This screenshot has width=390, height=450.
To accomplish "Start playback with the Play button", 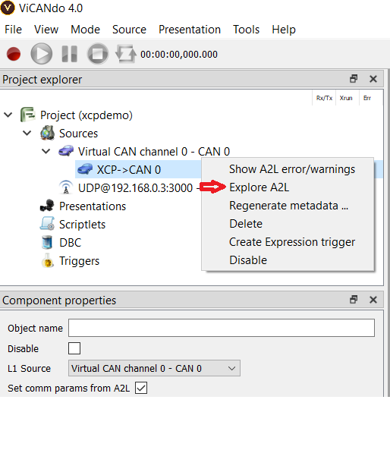I will coord(41,54).
